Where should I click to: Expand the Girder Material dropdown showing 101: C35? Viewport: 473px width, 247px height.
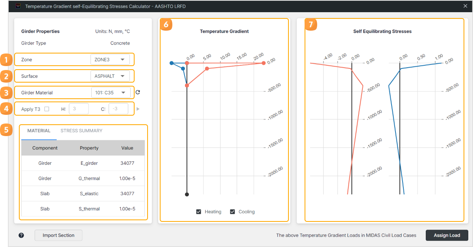(111, 92)
